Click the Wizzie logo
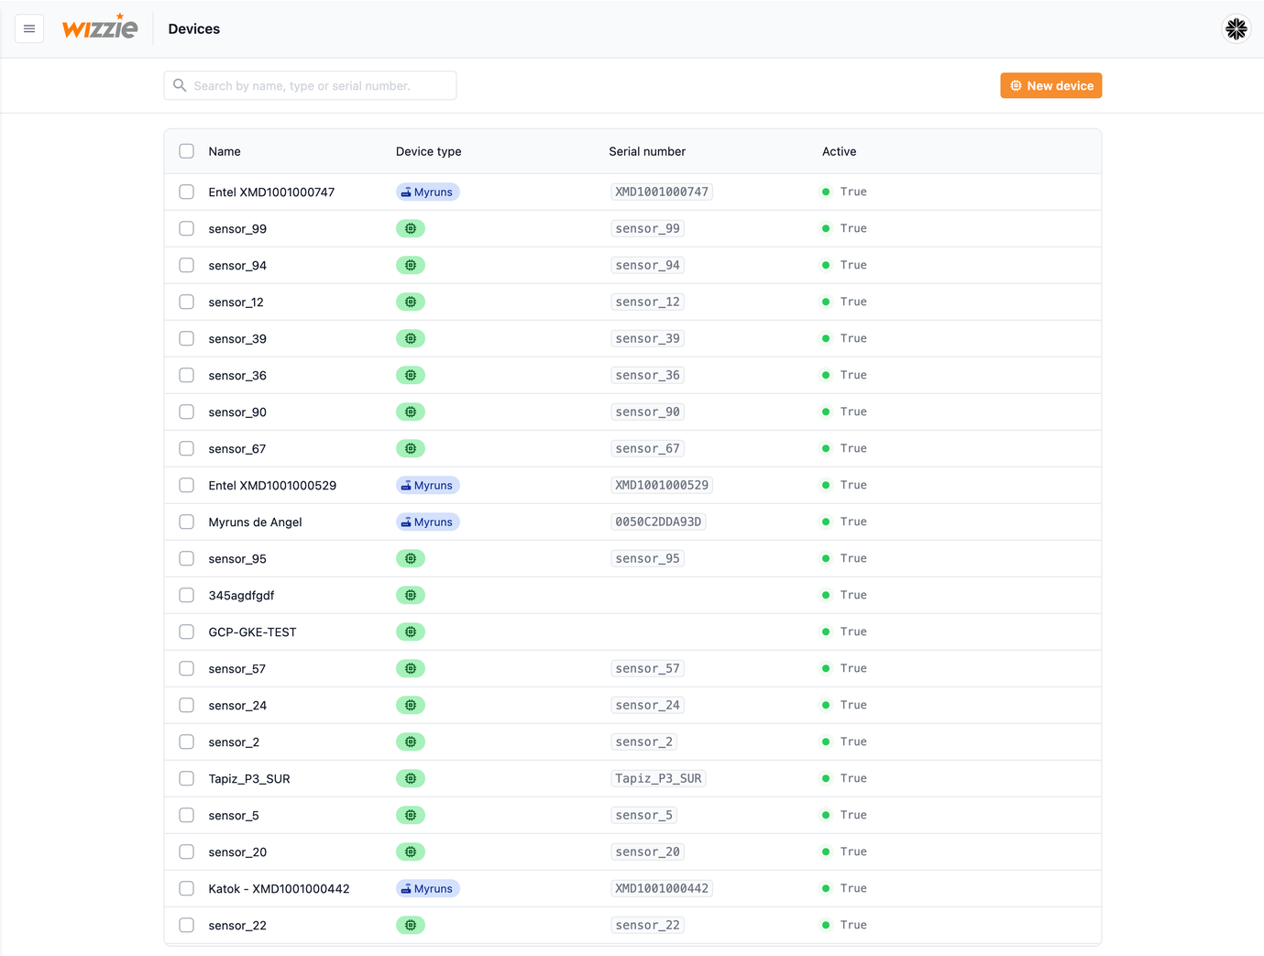Image resolution: width=1264 pixels, height=956 pixels. [x=100, y=28]
